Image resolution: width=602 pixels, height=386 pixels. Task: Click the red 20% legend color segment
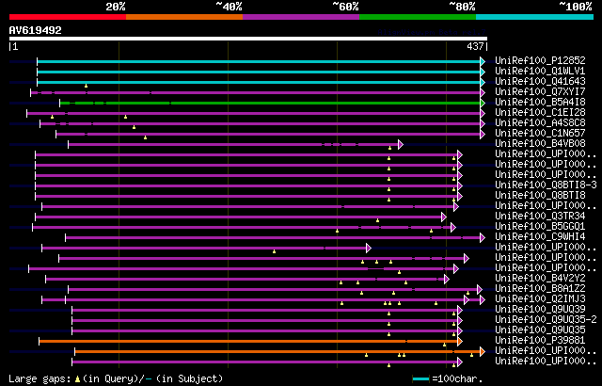coord(68,17)
